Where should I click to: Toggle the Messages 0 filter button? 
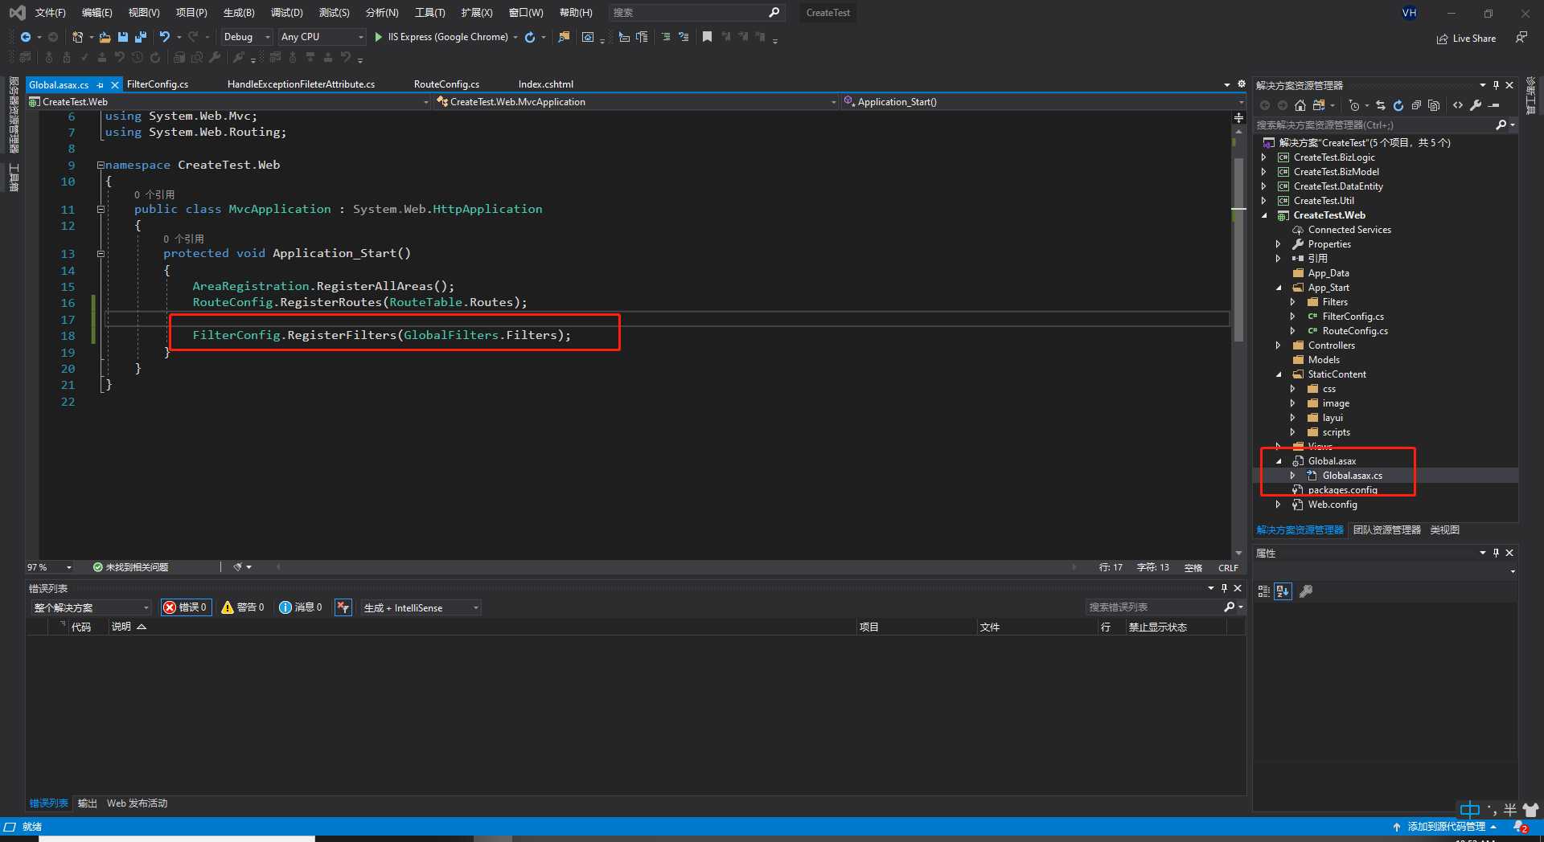tap(301, 607)
